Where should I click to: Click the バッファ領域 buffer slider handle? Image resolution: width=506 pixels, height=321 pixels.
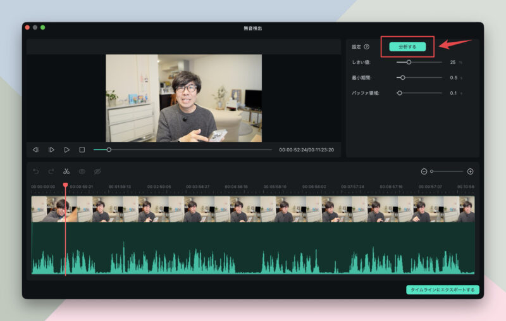(x=400, y=92)
